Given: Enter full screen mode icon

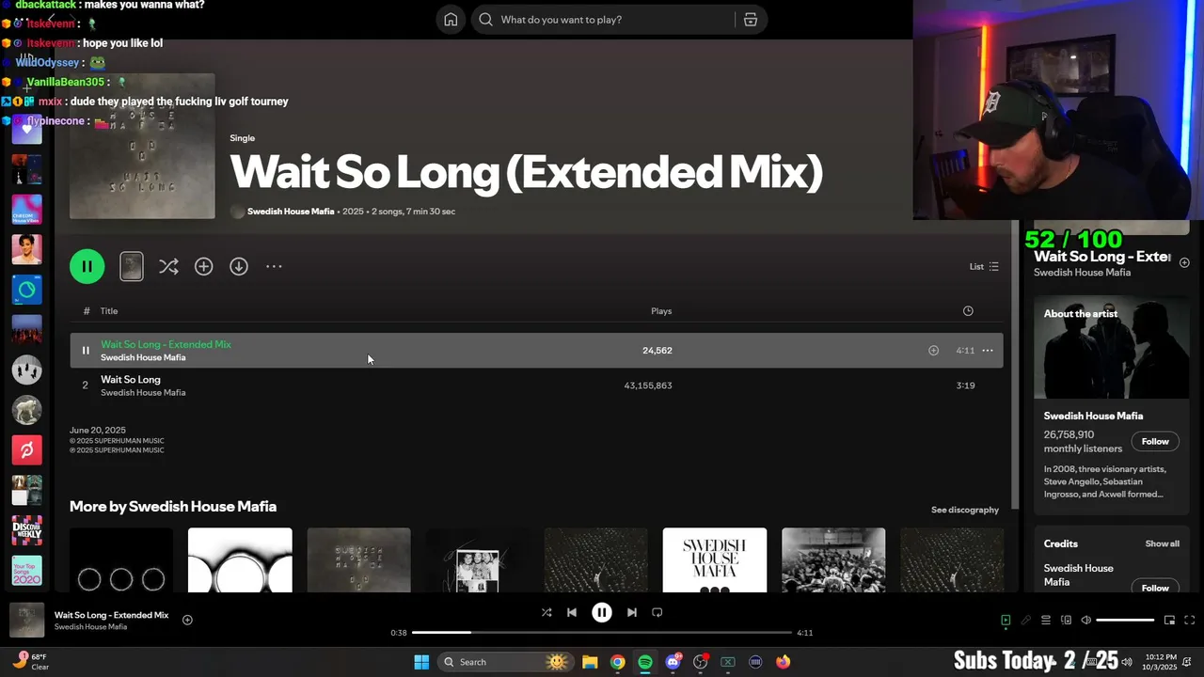Looking at the screenshot, I should [x=1190, y=621].
